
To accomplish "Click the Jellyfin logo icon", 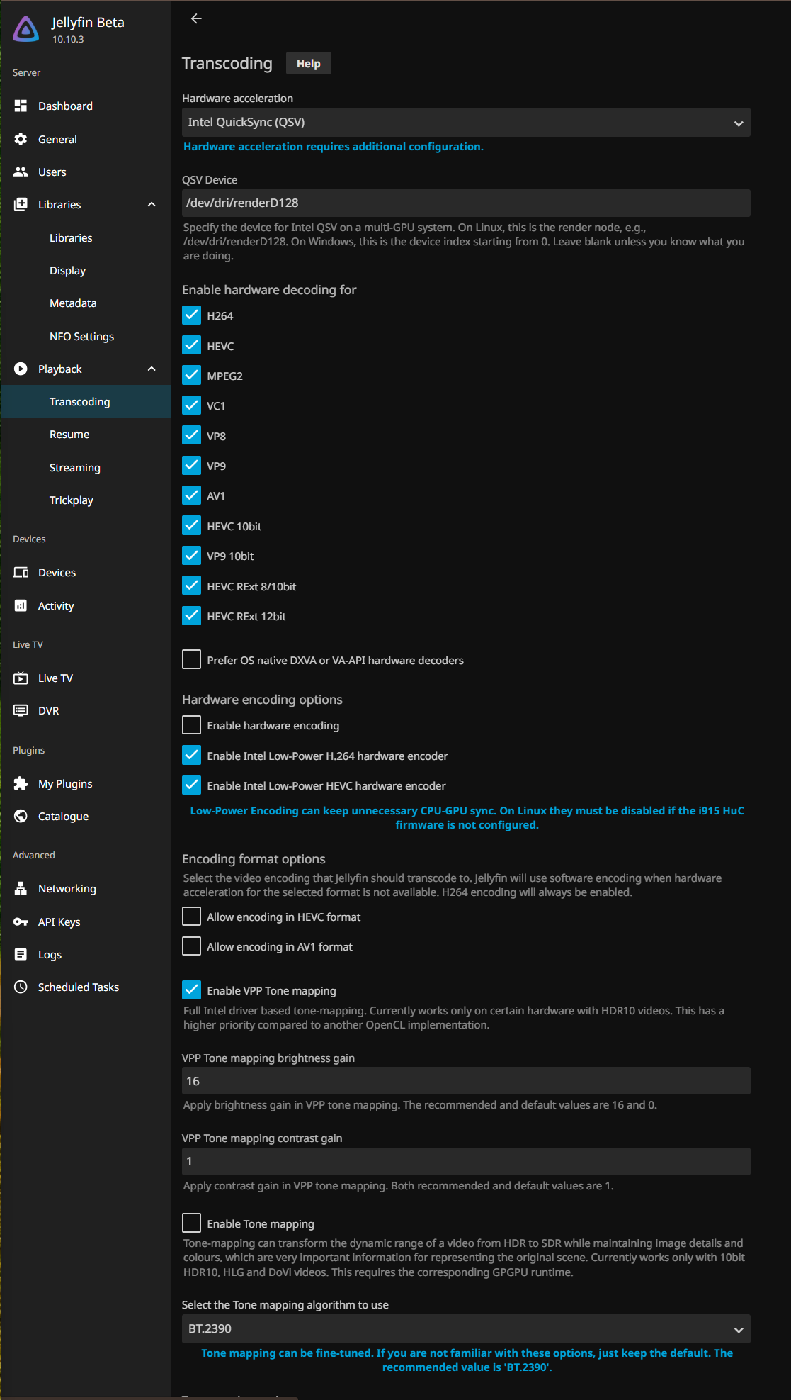I will tap(26, 29).
